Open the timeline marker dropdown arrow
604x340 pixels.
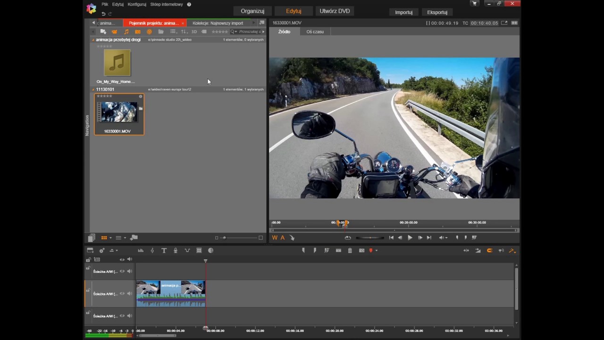click(376, 251)
